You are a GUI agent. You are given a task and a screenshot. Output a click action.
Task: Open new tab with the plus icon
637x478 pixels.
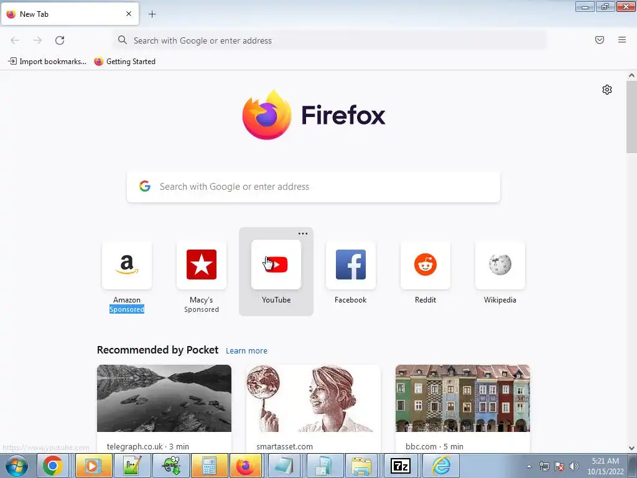(152, 14)
